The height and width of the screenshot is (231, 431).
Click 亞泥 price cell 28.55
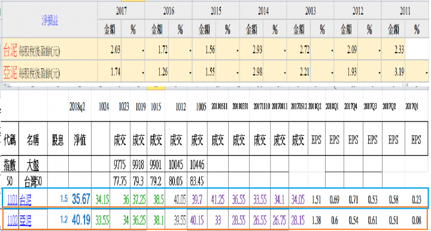pyautogui.click(x=239, y=220)
